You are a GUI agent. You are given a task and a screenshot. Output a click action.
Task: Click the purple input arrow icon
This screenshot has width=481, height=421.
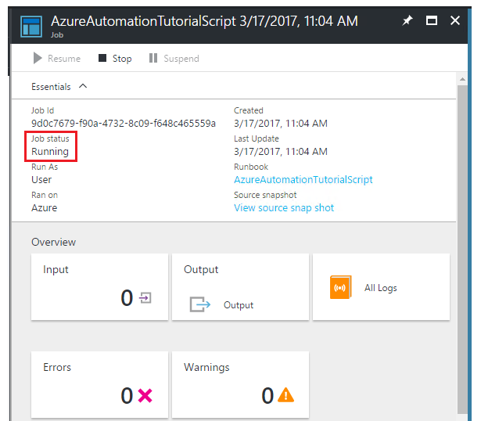[145, 297]
